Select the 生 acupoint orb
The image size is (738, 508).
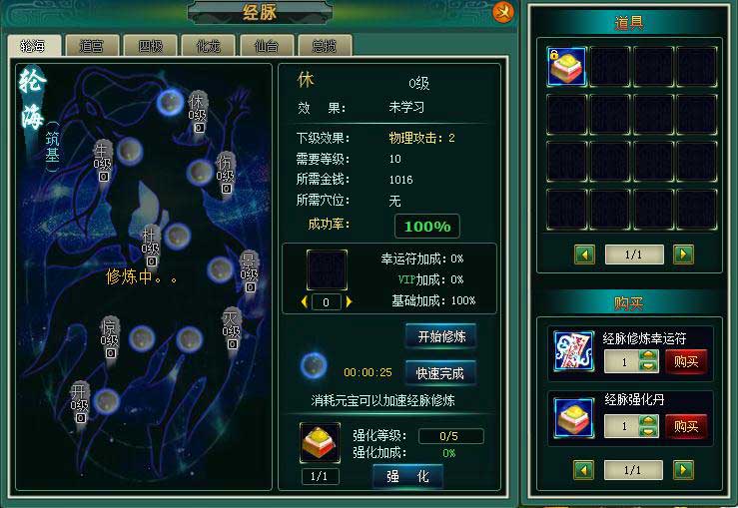(x=129, y=152)
